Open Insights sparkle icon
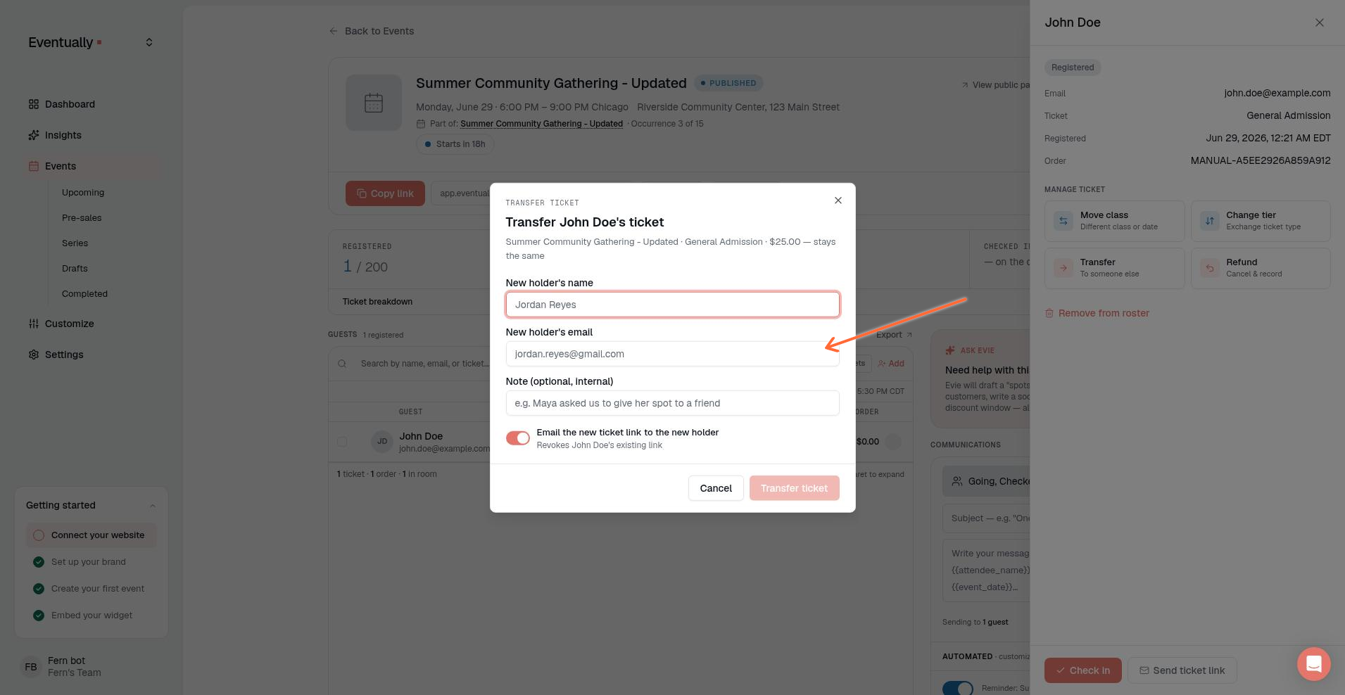 [x=34, y=135]
